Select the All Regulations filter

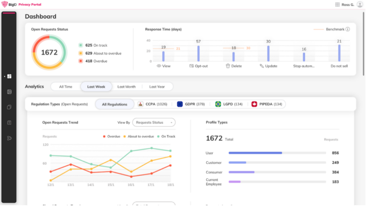[x=115, y=104]
